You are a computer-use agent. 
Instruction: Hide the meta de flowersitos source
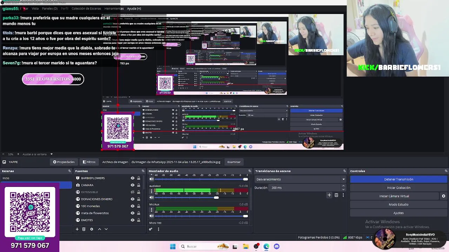[133, 213]
